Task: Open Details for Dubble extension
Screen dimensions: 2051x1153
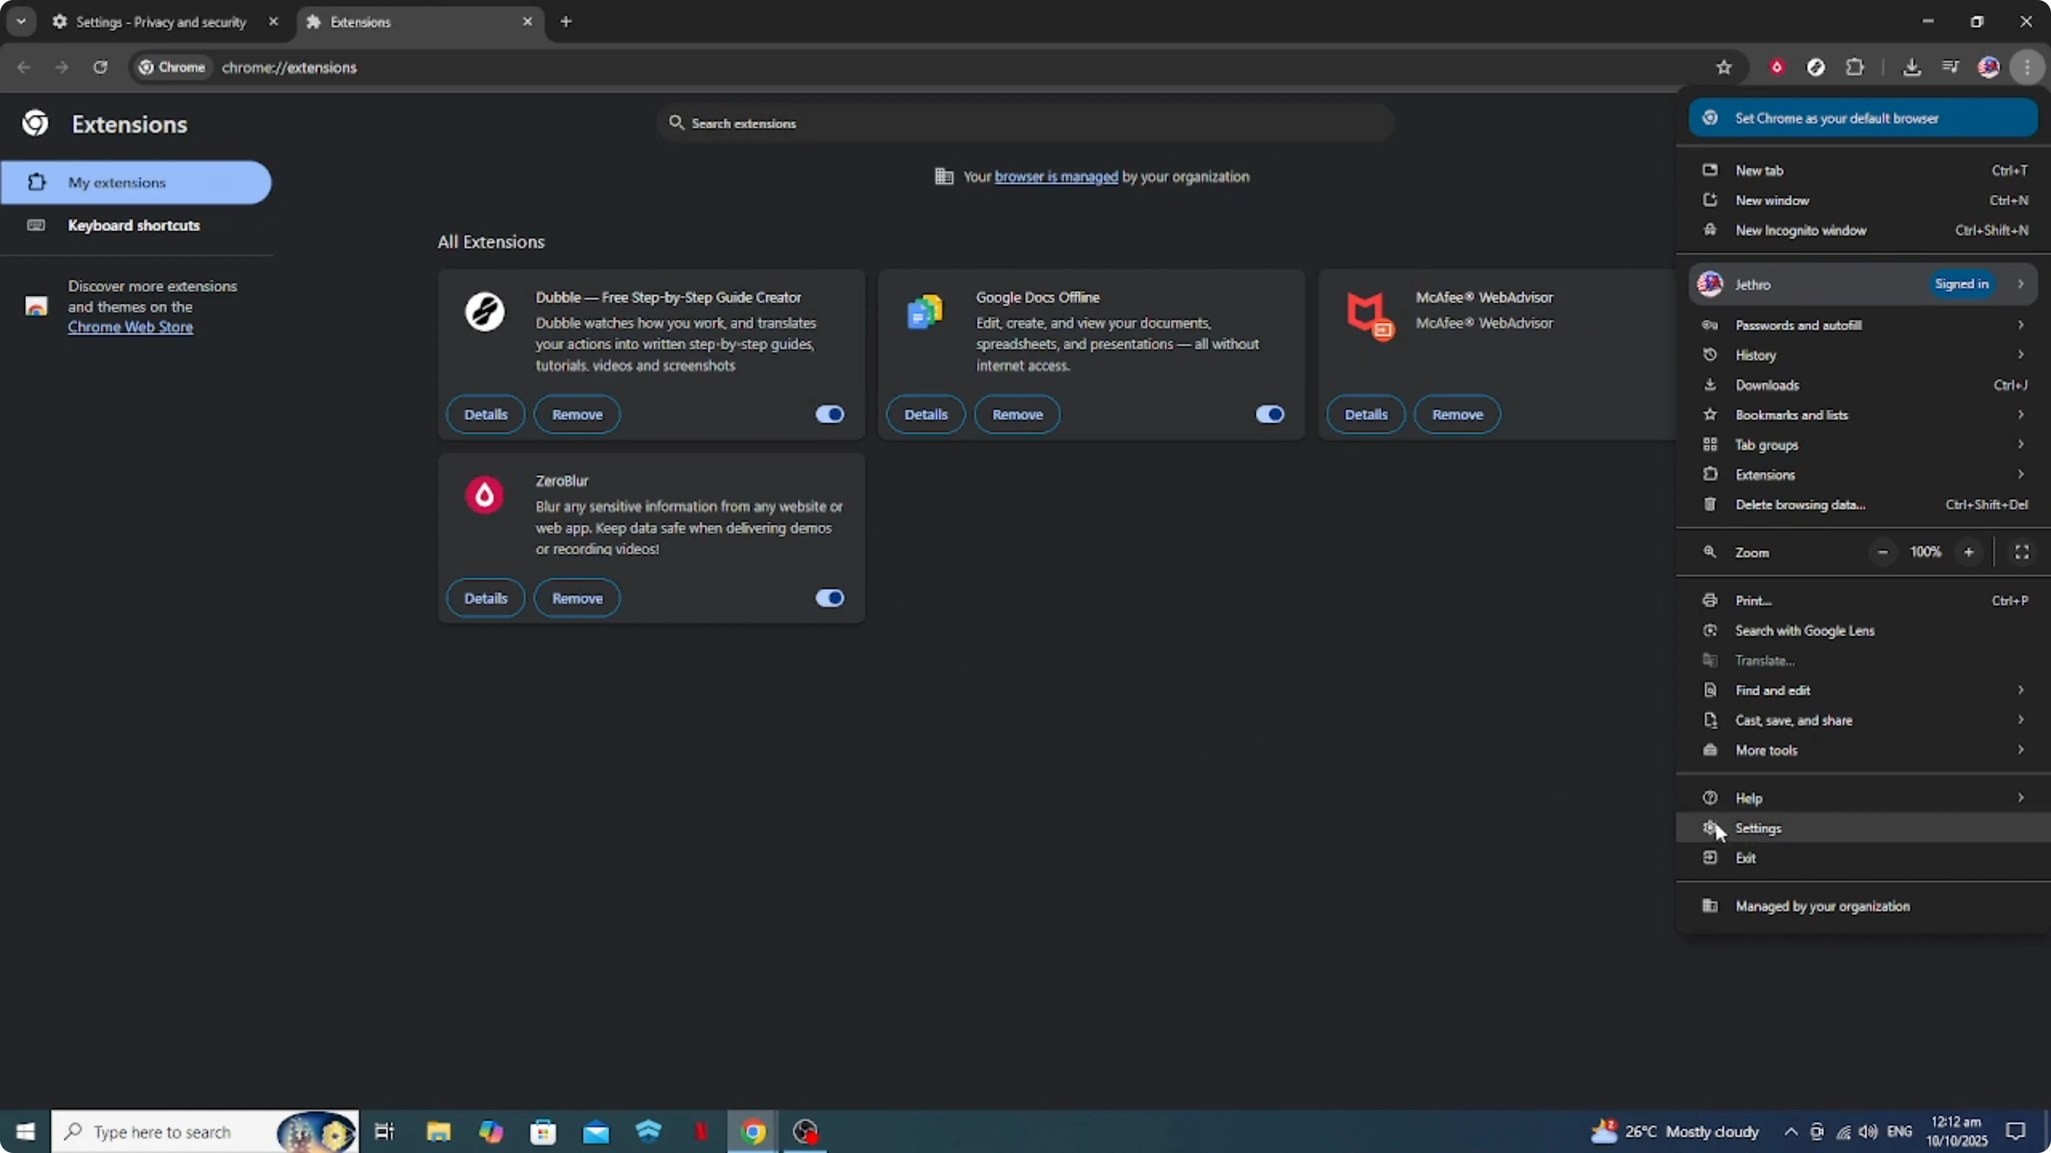Action: [485, 414]
